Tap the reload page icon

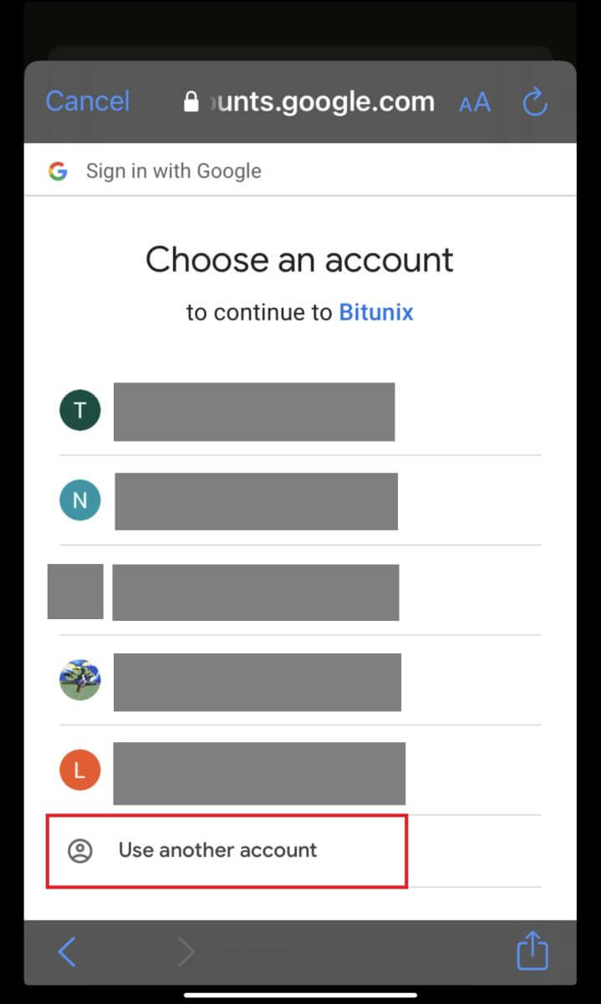click(534, 101)
